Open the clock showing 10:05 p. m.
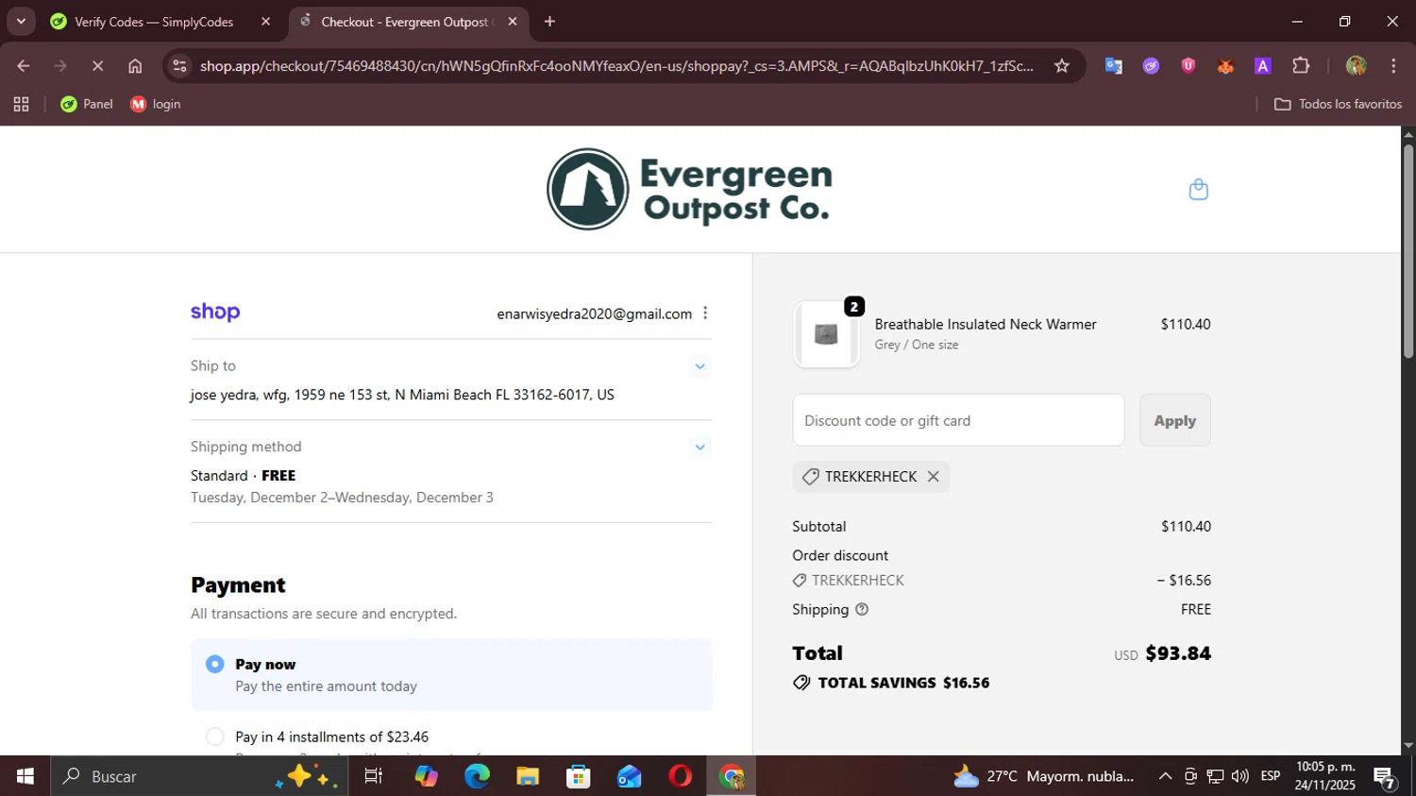This screenshot has height=796, width=1416. coord(1325,776)
